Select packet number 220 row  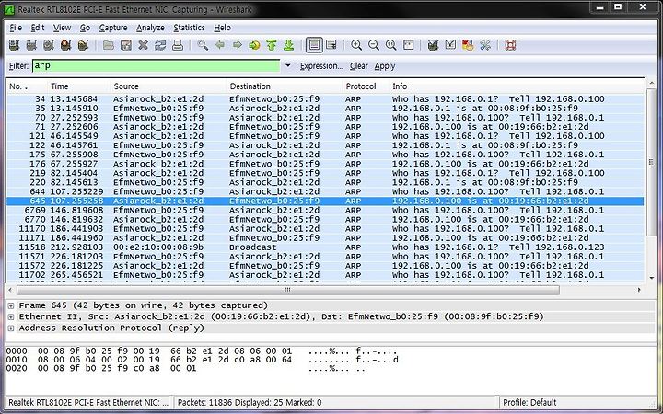point(325,182)
